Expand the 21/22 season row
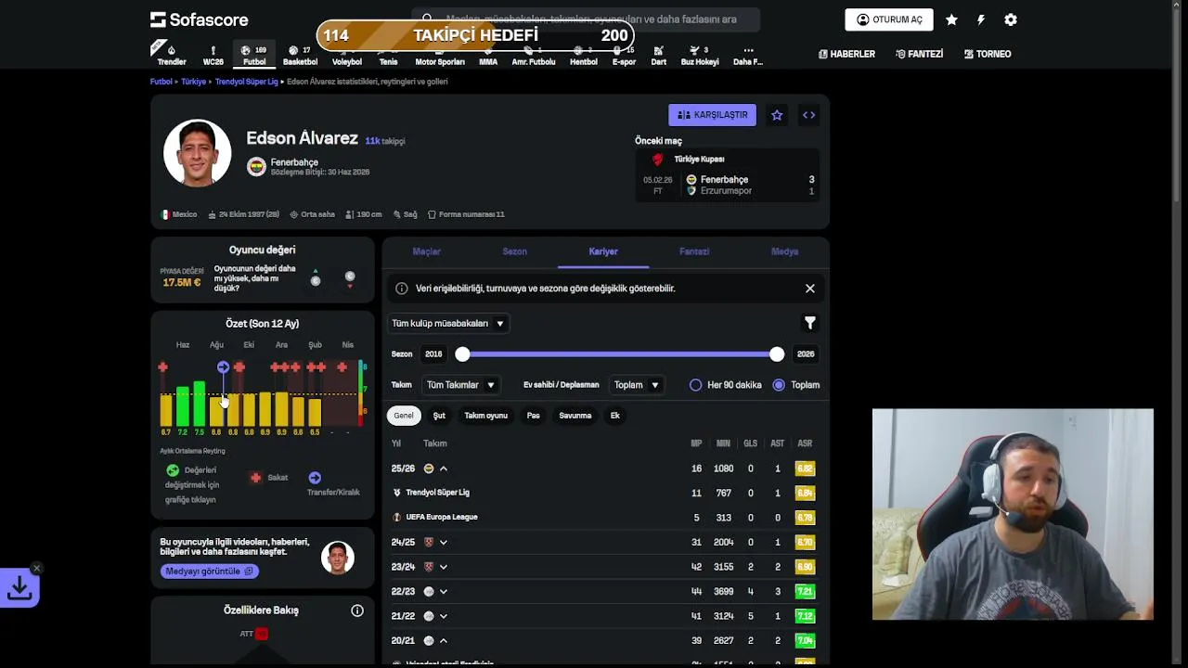Viewport: 1188px width, 668px height. click(443, 616)
